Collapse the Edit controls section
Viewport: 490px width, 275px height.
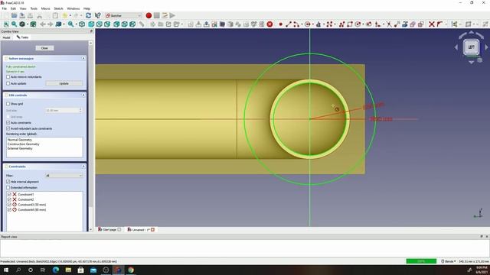pos(83,95)
